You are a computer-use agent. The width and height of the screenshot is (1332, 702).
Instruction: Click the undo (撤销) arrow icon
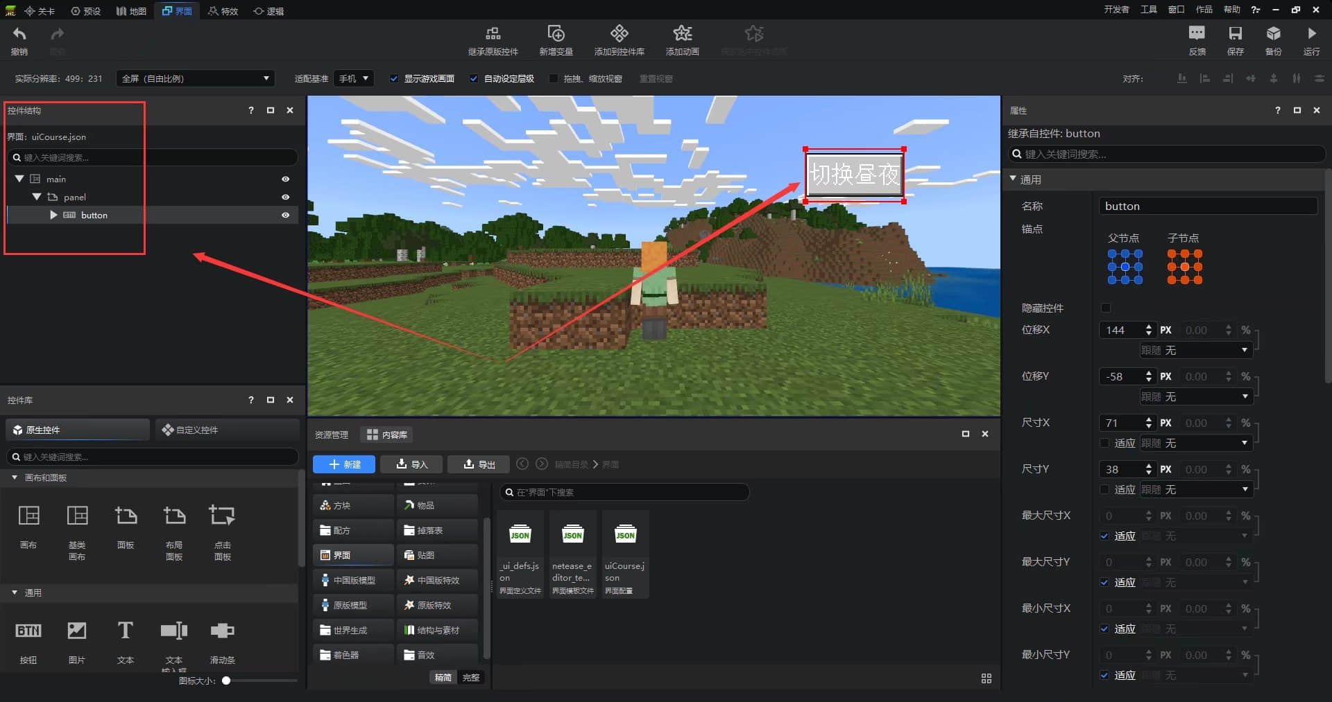(19, 34)
